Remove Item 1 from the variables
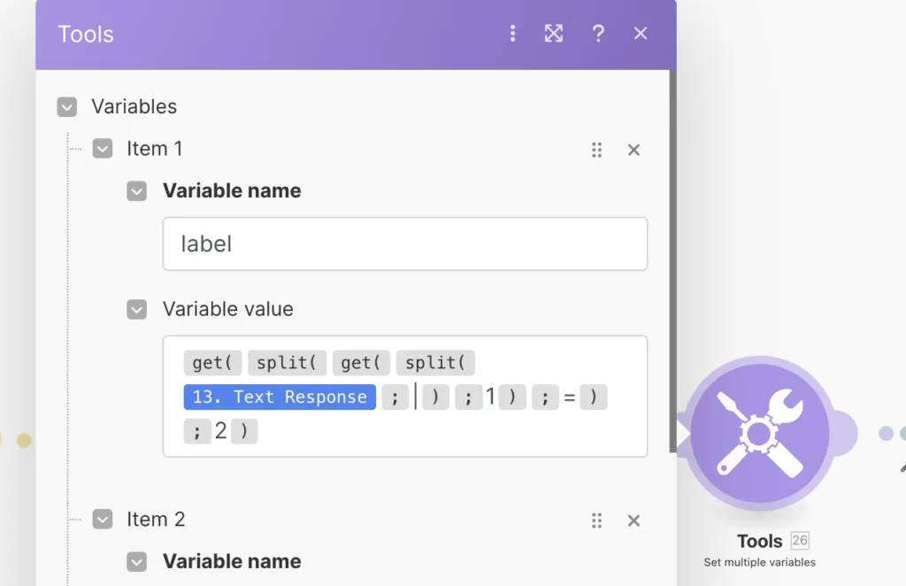The width and height of the screenshot is (906, 586). pyautogui.click(x=633, y=150)
